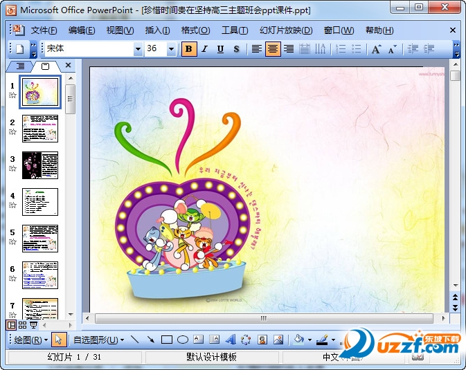
Task: Toggle text Shadow formatting
Action: tap(237, 49)
